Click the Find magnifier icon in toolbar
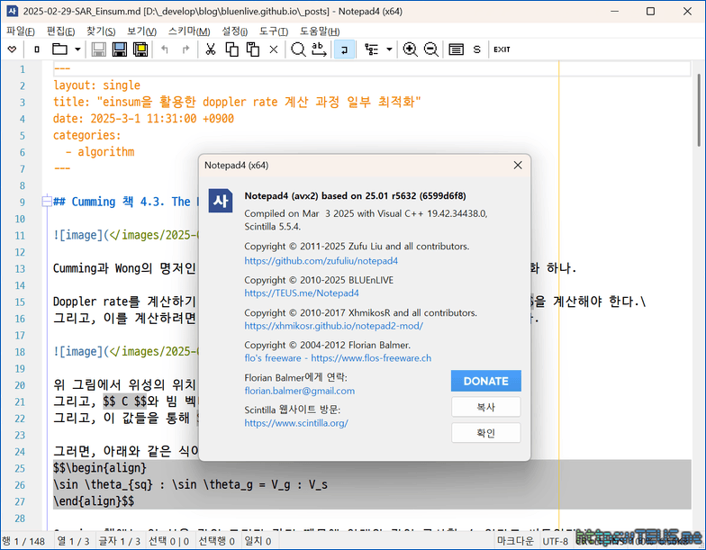Image resolution: width=706 pixels, height=550 pixels. tap(298, 50)
